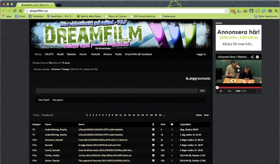Close the Dreamfilm browser tab
Image resolution: width=280 pixels, height=164 pixels.
coord(52,5)
